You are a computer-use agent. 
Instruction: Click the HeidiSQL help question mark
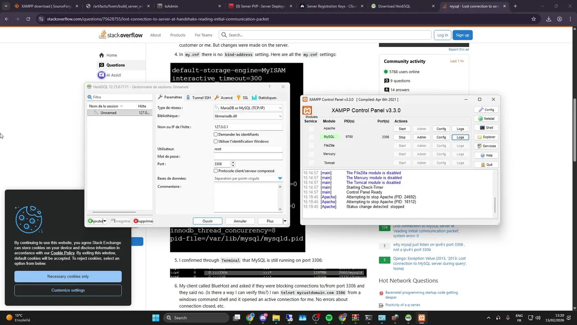270,87
